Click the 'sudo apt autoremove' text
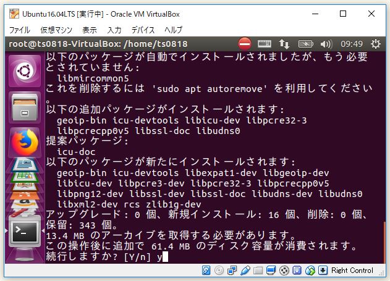Image resolution: width=390 pixels, height=281 pixels. [210, 89]
